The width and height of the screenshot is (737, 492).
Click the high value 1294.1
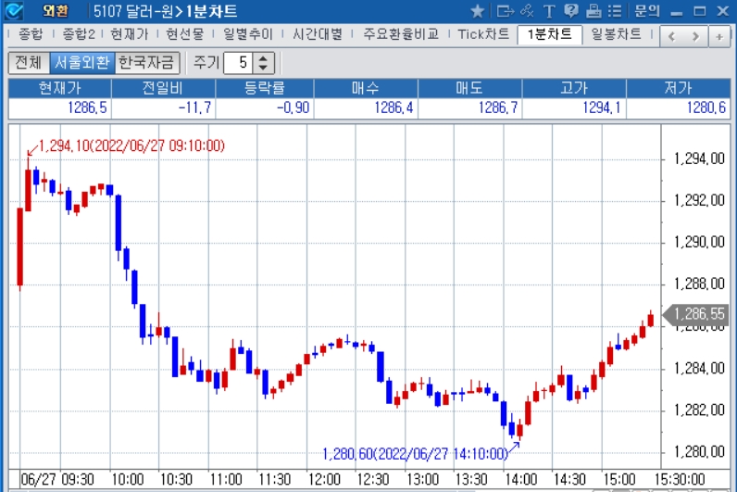602,107
